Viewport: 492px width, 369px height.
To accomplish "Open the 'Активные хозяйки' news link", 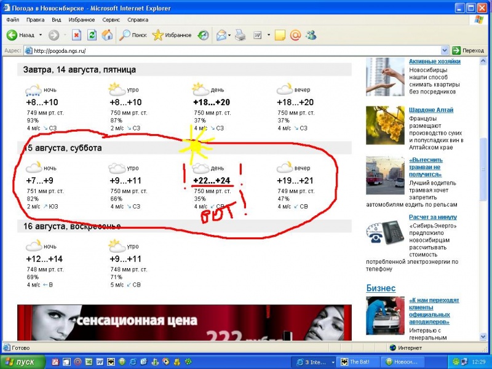I will [x=434, y=61].
